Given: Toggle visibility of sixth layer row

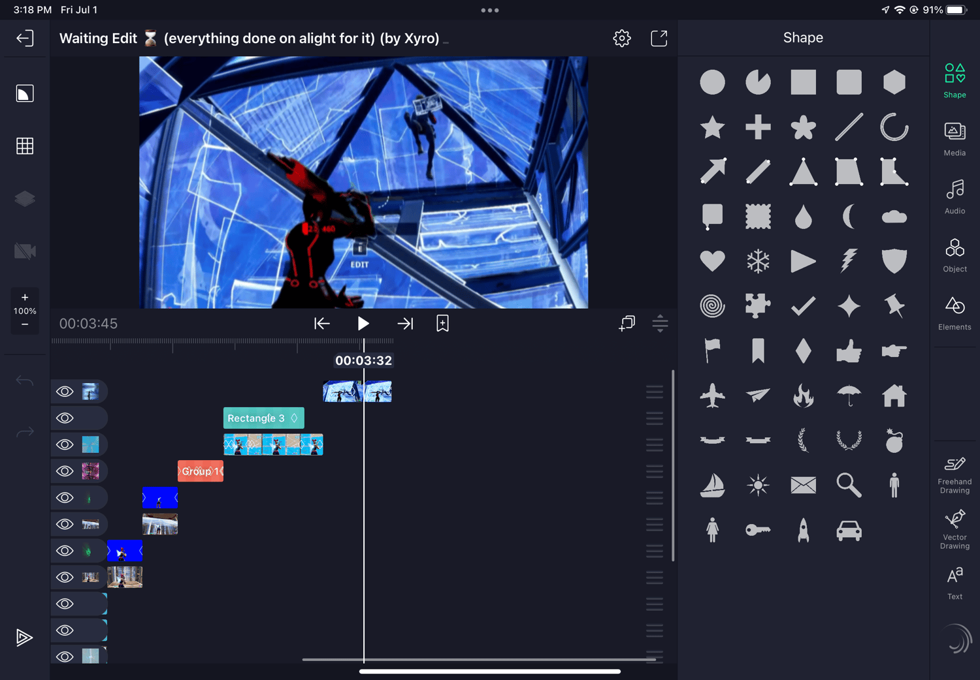Looking at the screenshot, I should tap(65, 524).
